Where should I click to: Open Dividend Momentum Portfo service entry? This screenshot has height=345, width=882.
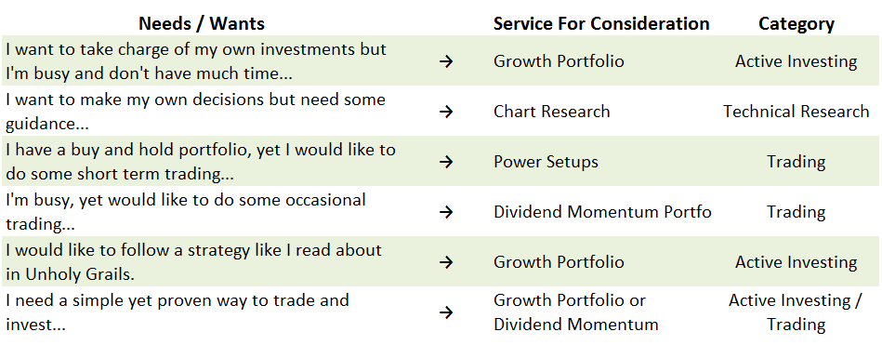tap(602, 212)
